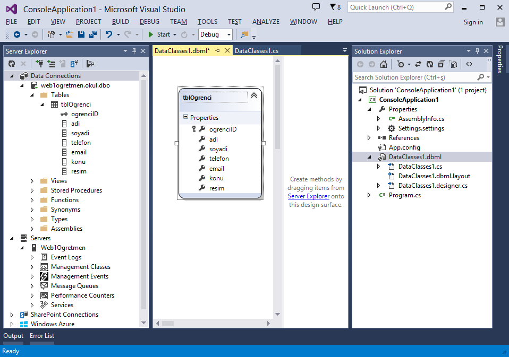Click the account avatar icon
Image resolution: width=509 pixels, height=357 pixels.
pyautogui.click(x=500, y=22)
